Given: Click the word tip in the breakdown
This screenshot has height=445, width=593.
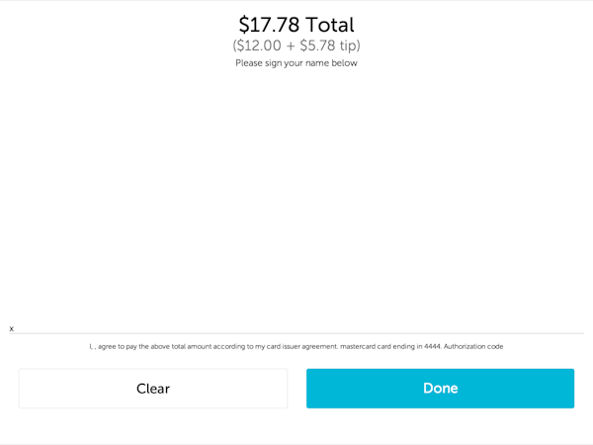Looking at the screenshot, I should [x=348, y=45].
